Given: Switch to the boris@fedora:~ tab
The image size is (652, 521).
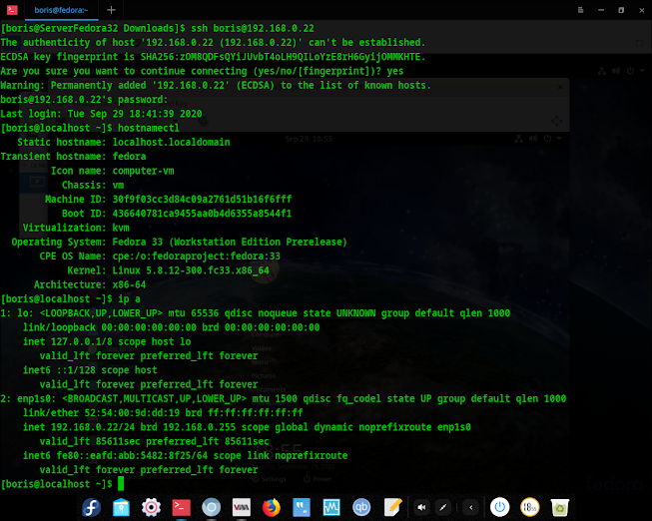Looking at the screenshot, I should pyautogui.click(x=62, y=10).
